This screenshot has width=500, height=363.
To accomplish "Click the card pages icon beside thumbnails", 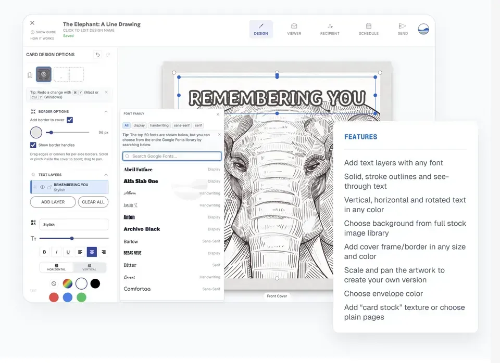I will pos(30,75).
